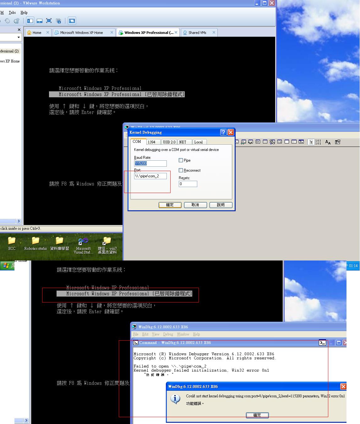360x424 pixels.
Task: Toggle VMware library sidebar view icon
Action: click(x=30, y=21)
